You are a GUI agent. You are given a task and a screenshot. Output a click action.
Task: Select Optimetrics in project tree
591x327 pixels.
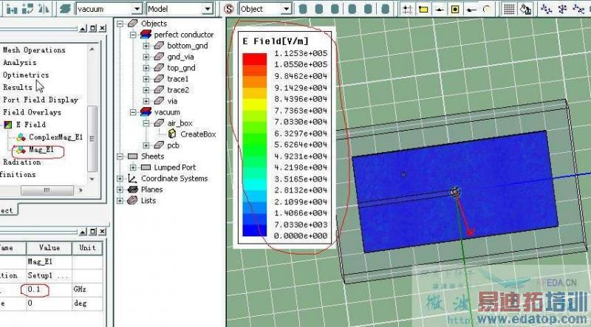(26, 75)
